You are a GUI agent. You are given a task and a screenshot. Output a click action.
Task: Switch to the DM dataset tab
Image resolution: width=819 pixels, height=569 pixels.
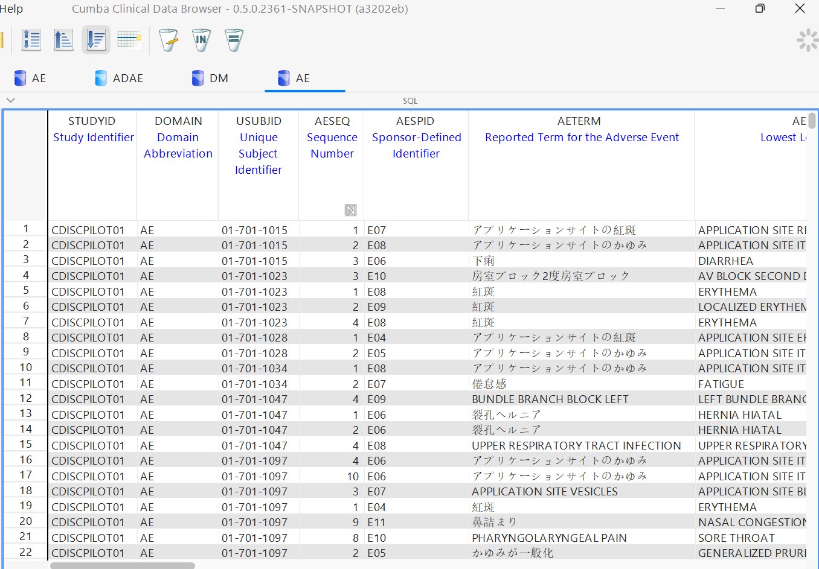[210, 78]
